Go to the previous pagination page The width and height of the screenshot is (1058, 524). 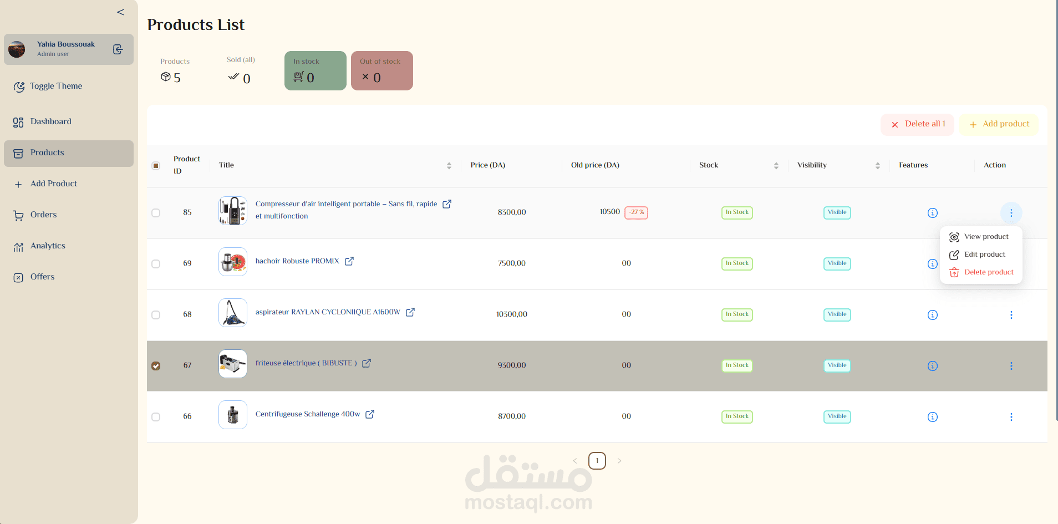point(575,461)
